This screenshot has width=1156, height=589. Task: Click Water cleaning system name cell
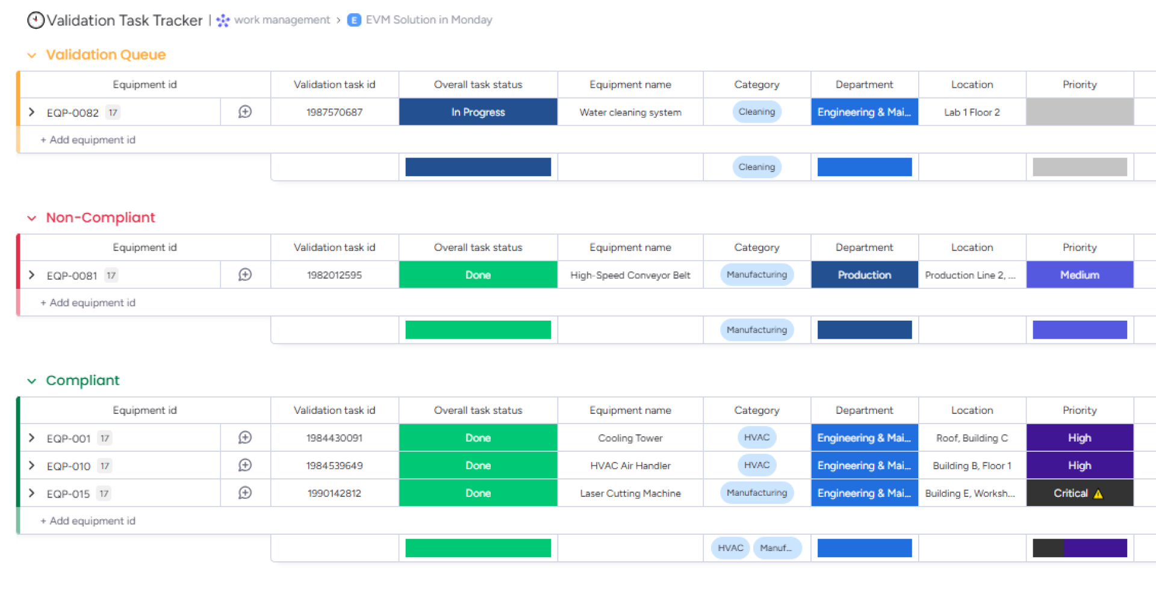pos(630,112)
